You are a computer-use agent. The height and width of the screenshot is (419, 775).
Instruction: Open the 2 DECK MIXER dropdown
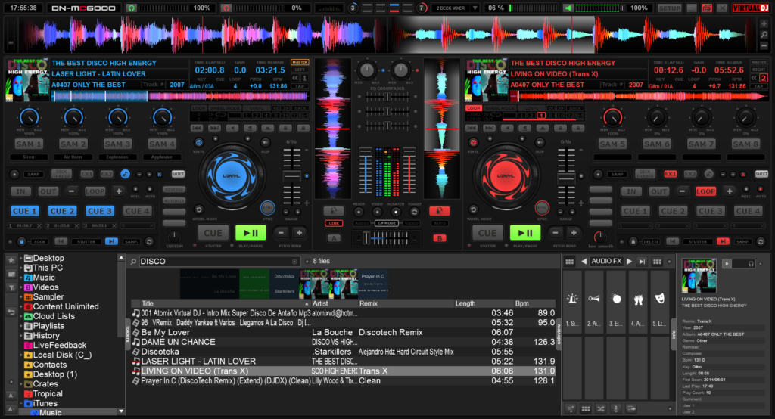pos(456,8)
